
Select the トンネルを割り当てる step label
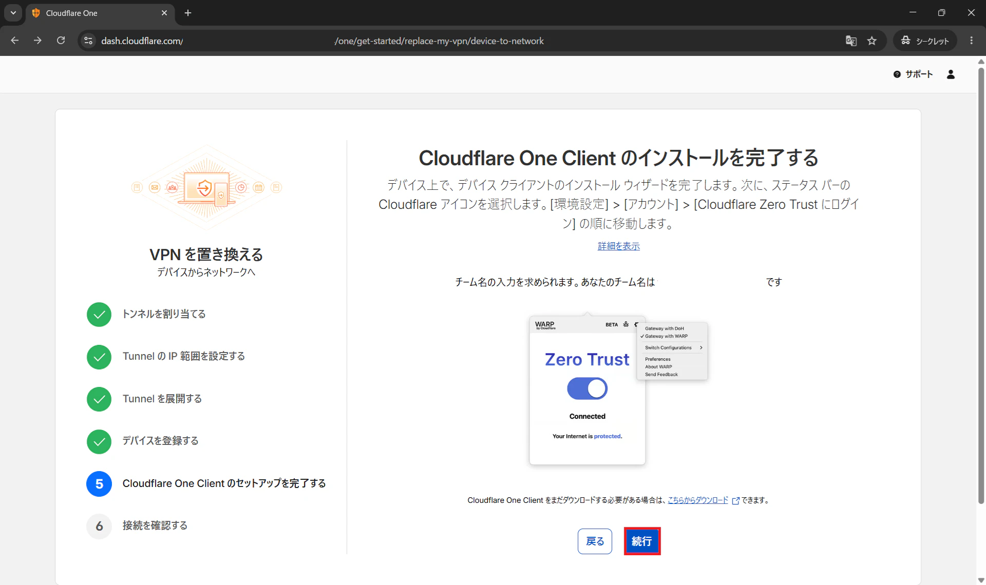(x=164, y=314)
